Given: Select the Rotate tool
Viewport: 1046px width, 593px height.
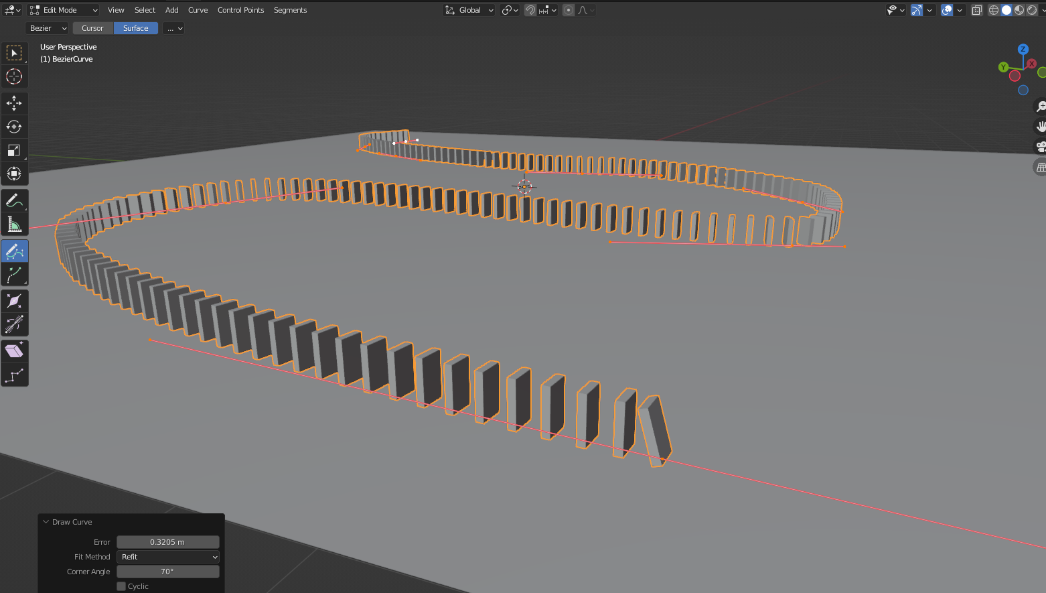Looking at the screenshot, I should 14,127.
